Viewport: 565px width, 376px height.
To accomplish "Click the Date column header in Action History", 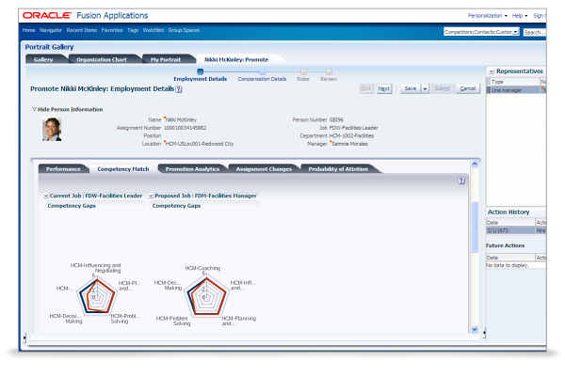I will tap(510, 223).
